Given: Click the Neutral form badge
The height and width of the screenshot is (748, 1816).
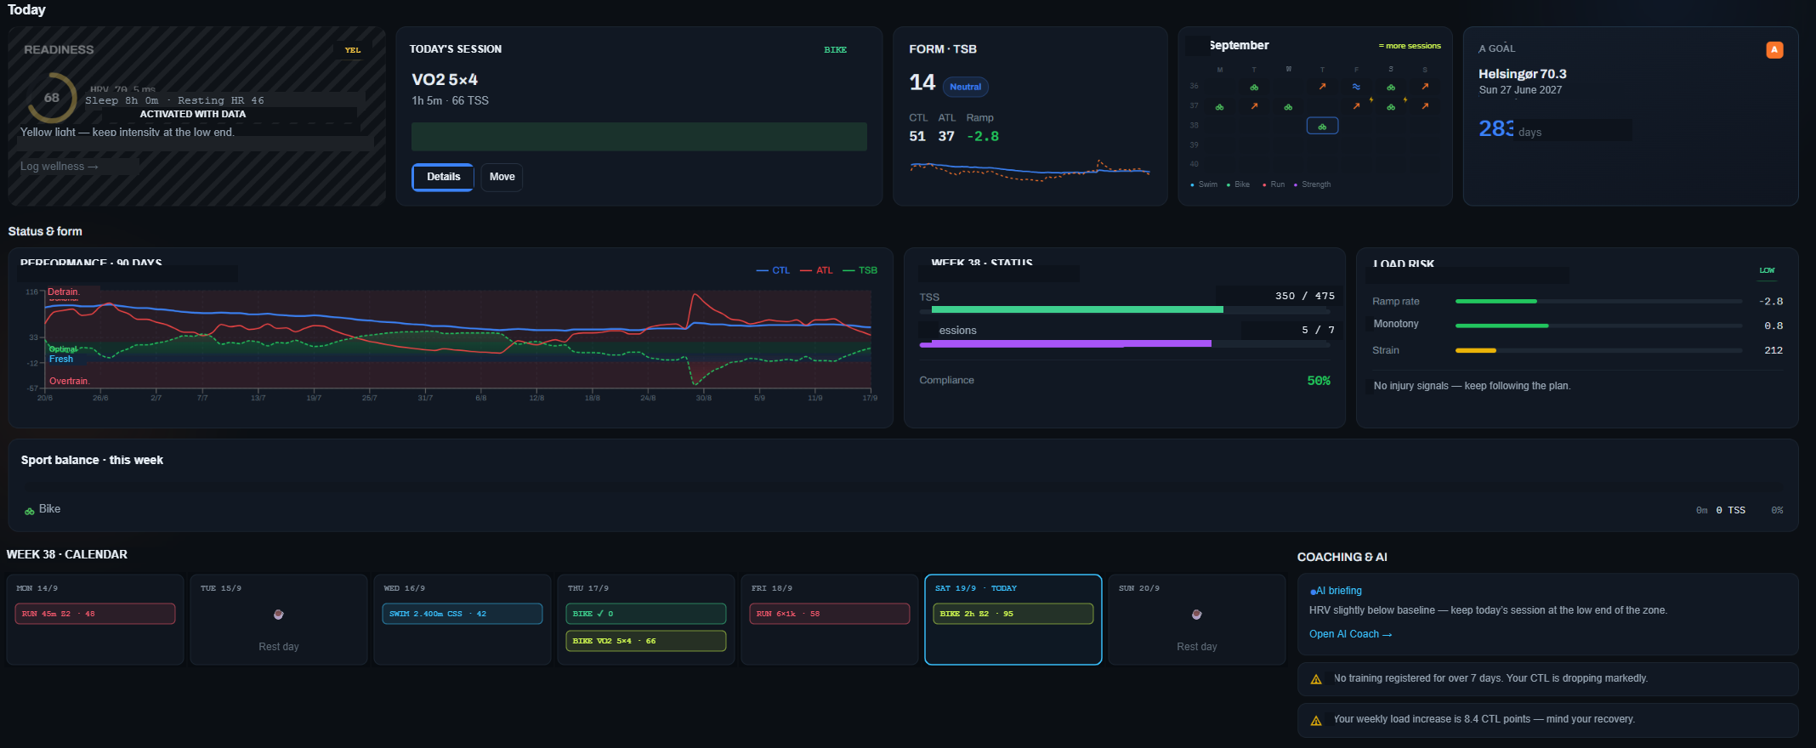Looking at the screenshot, I should tap(965, 87).
